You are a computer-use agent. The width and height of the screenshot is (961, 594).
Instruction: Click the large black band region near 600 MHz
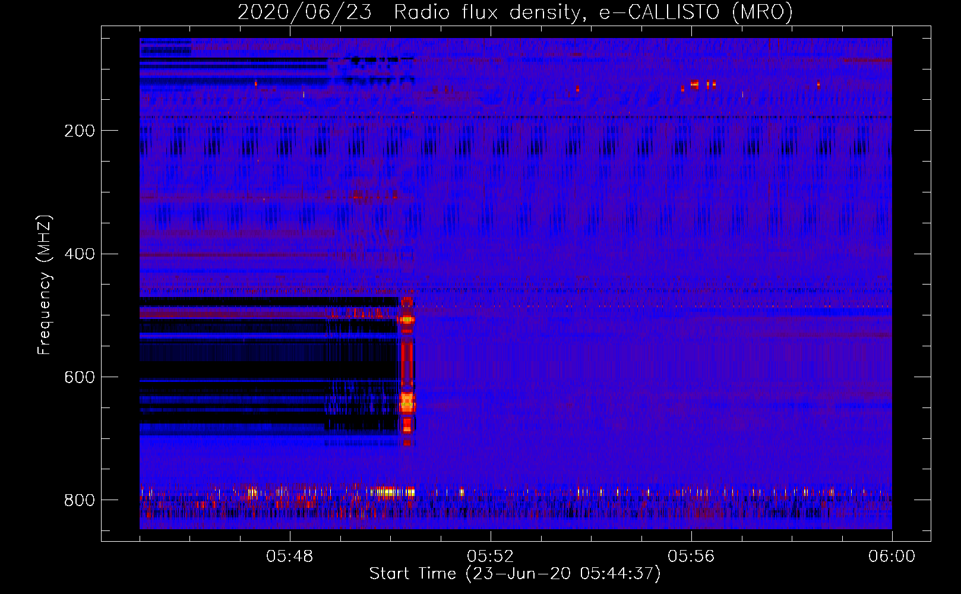coord(268,371)
